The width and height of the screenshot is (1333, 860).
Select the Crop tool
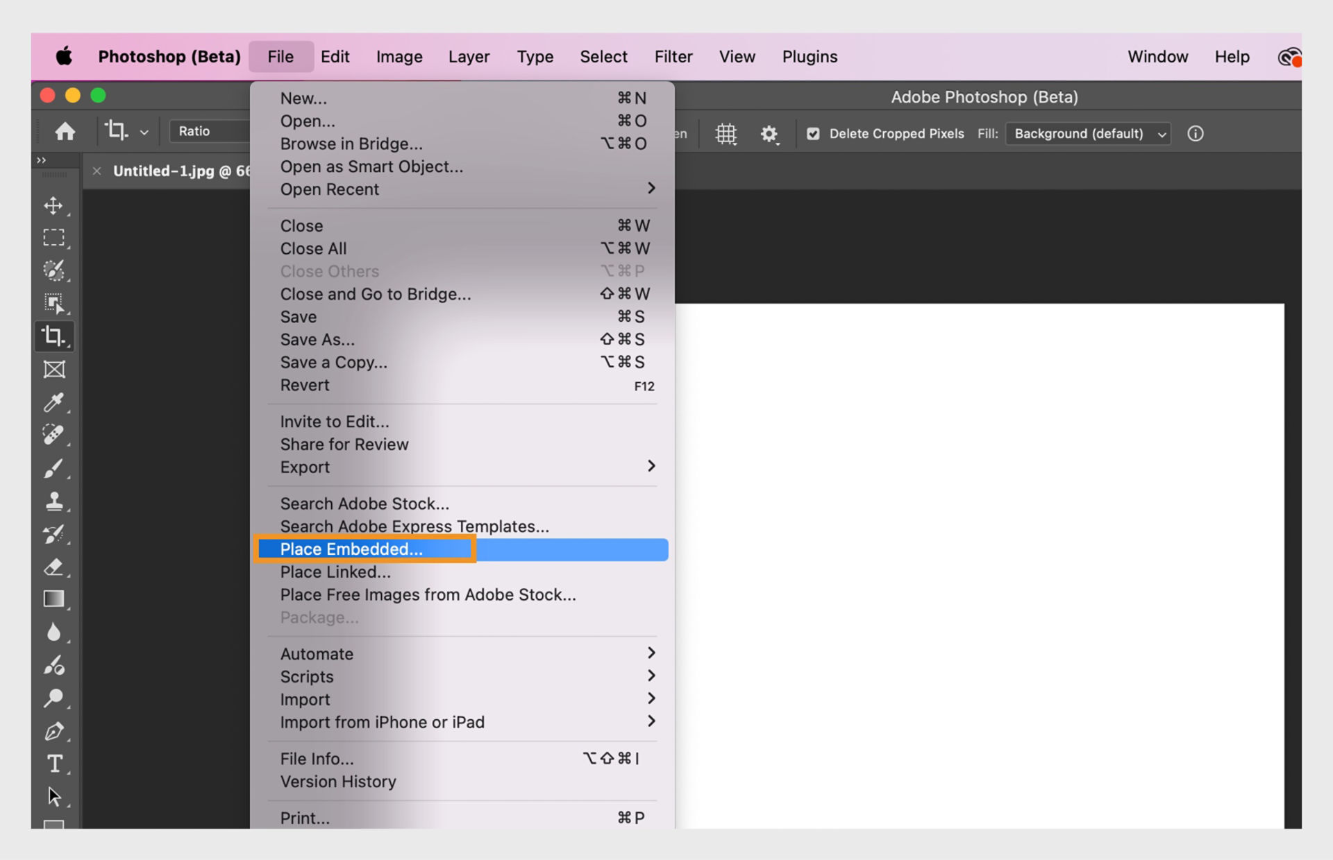pos(53,336)
